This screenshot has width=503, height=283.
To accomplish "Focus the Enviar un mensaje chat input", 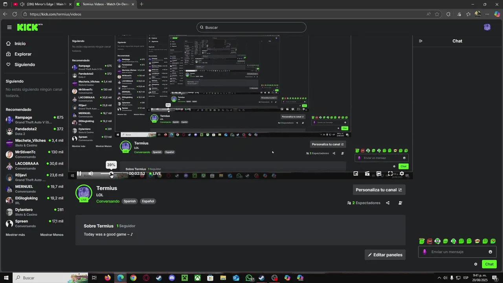I will tap(457, 252).
